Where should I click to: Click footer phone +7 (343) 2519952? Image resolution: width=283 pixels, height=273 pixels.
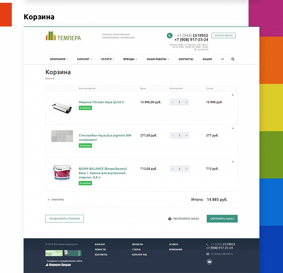pyautogui.click(x=223, y=244)
